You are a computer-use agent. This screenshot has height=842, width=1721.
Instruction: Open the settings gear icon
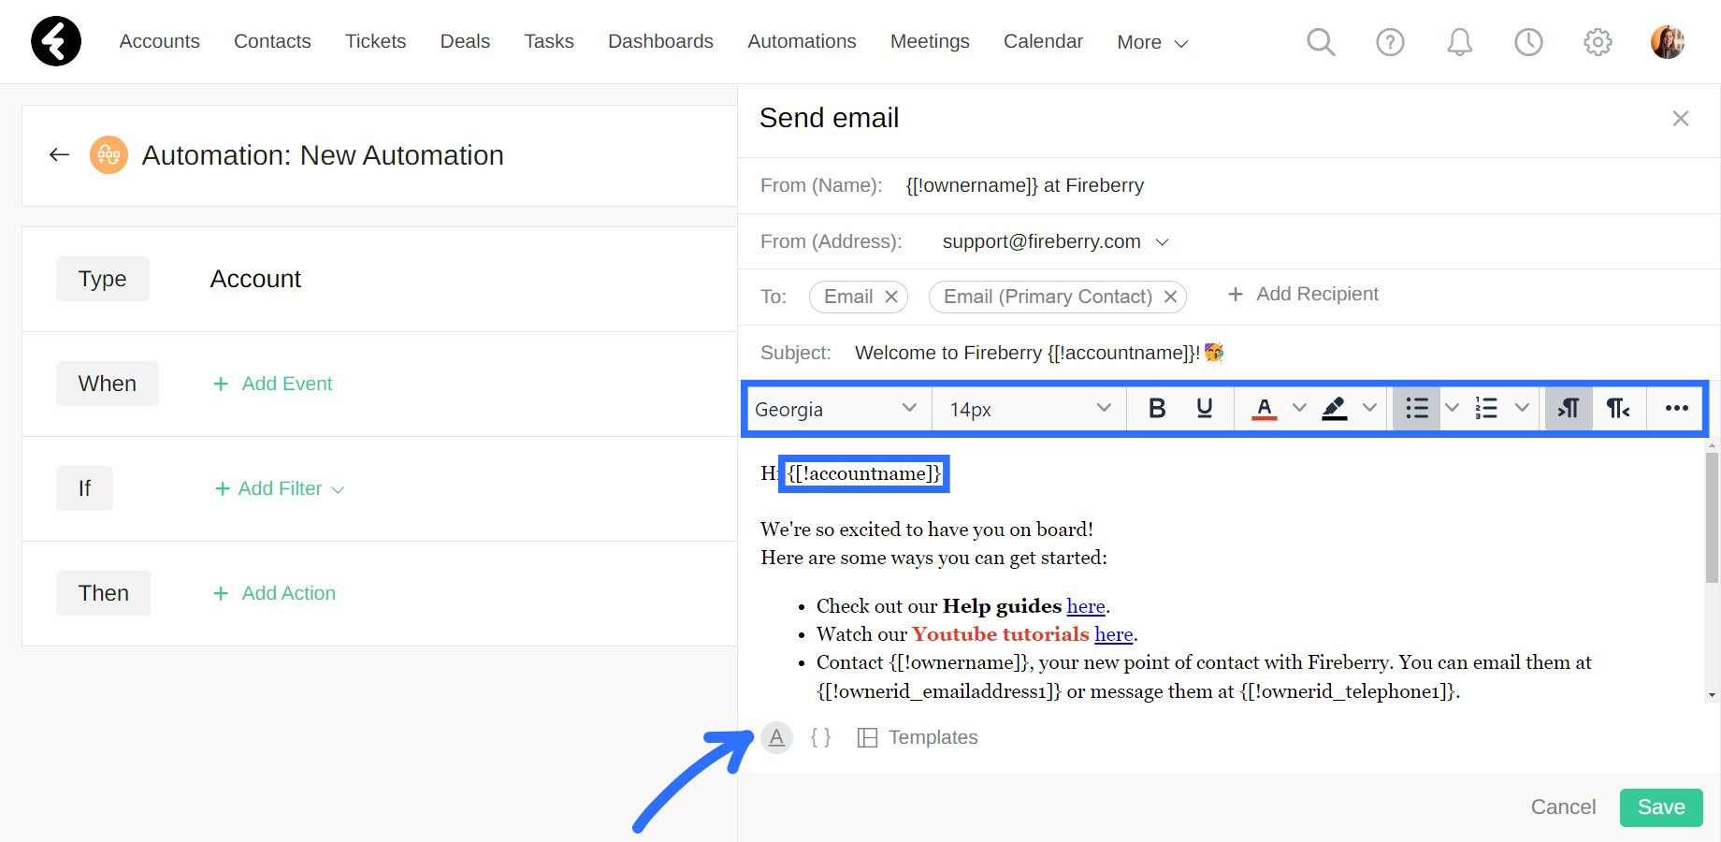click(1598, 42)
